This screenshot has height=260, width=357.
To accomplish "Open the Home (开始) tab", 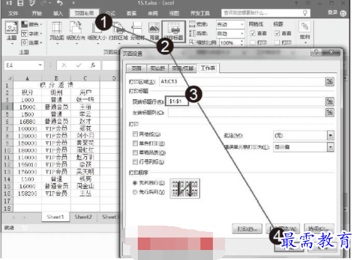I will point(36,13).
